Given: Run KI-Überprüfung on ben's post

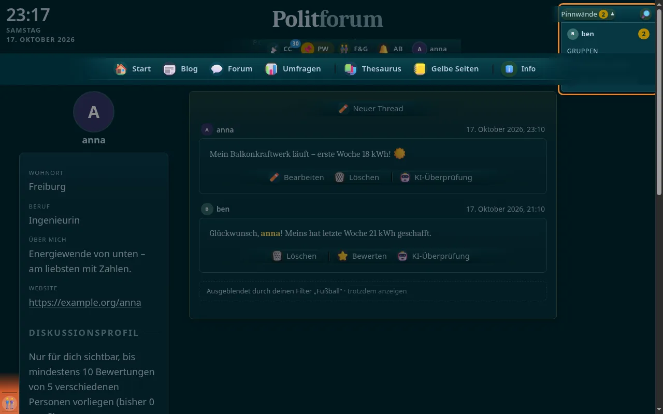Looking at the screenshot, I should coord(434,256).
